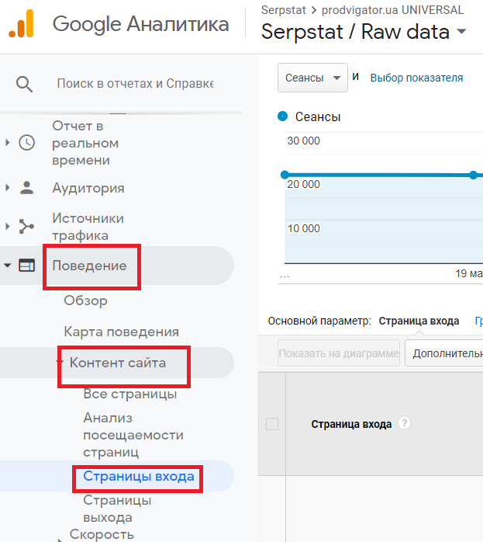Open the Обзор report under Поведение
Screen dimensions: 483x542
coord(85,301)
